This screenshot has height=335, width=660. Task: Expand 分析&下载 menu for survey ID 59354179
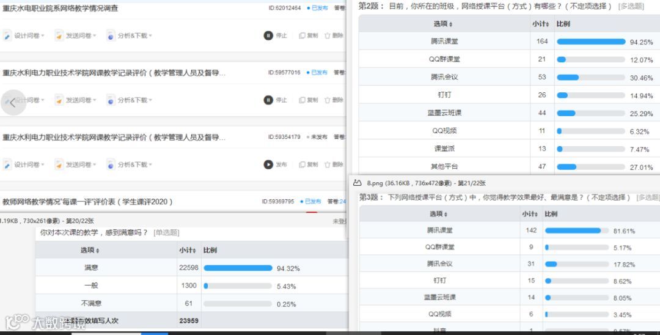(x=130, y=164)
